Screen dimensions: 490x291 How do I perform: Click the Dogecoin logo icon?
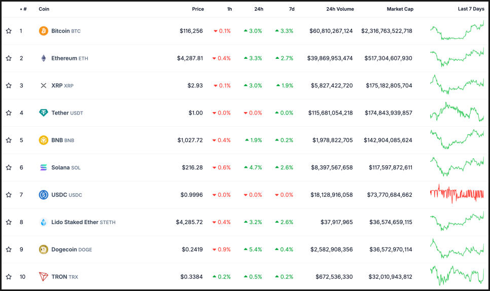[x=44, y=249]
